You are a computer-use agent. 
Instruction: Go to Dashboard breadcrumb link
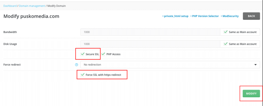click(x=10, y=6)
